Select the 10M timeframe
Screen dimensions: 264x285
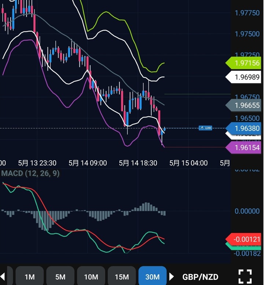click(91, 277)
